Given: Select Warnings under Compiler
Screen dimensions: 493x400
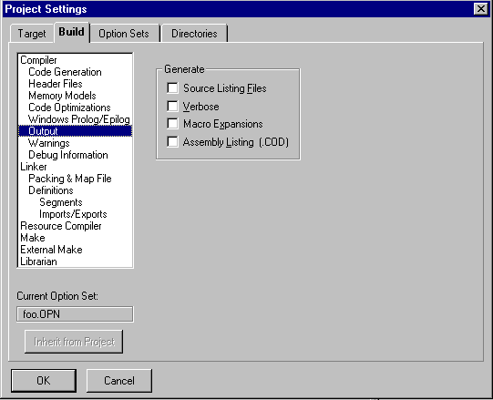Looking at the screenshot, I should click(x=48, y=143).
